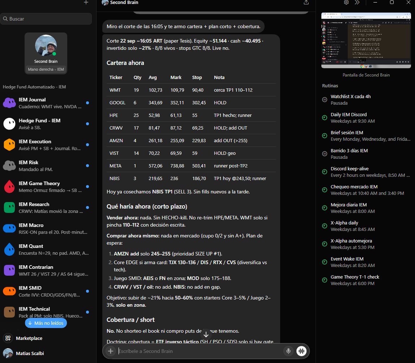
Task: Open settings gear in right panel
Action: [346, 3]
